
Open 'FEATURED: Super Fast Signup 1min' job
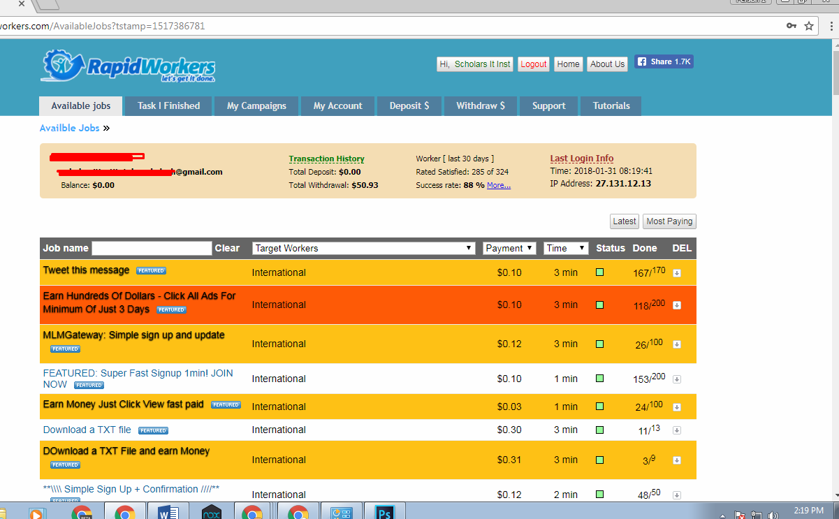pos(138,379)
